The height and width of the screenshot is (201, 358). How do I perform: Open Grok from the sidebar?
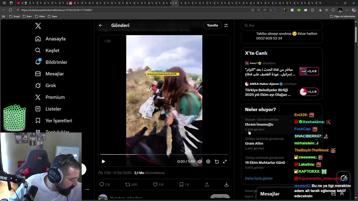(46, 86)
